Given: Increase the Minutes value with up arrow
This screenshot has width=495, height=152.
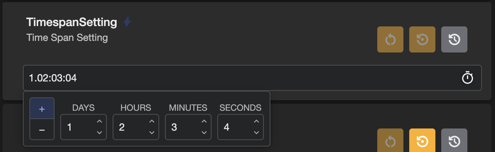Looking at the screenshot, I should coord(204,122).
